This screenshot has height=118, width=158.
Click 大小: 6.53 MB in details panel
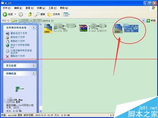pos(14,111)
